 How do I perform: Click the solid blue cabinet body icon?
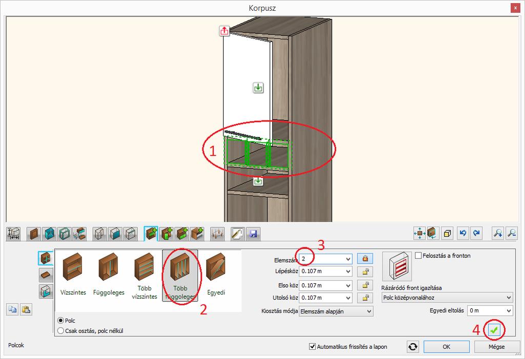point(50,234)
